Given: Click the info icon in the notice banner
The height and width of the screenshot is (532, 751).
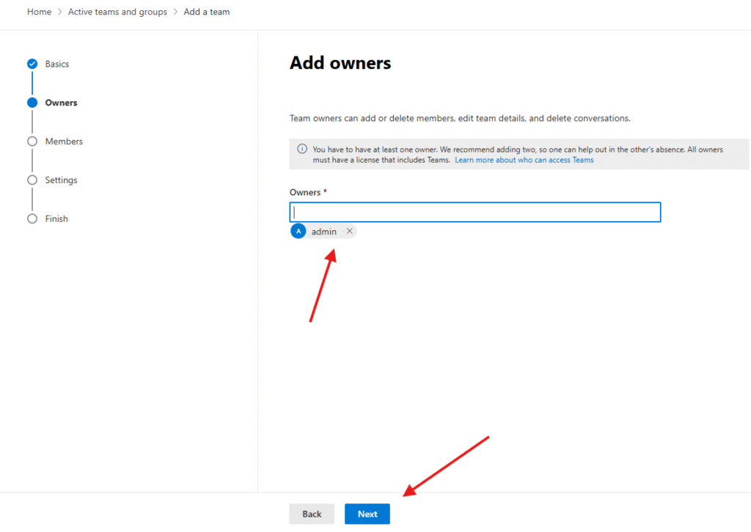Looking at the screenshot, I should tap(302, 149).
